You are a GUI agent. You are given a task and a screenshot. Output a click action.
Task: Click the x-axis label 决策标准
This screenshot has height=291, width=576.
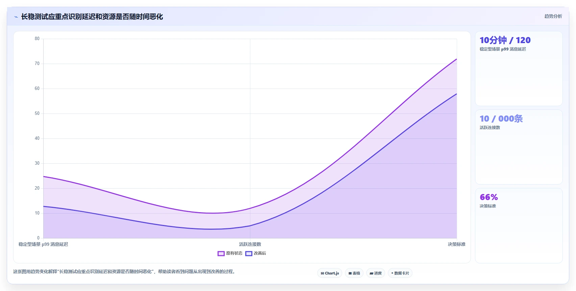tap(457, 244)
